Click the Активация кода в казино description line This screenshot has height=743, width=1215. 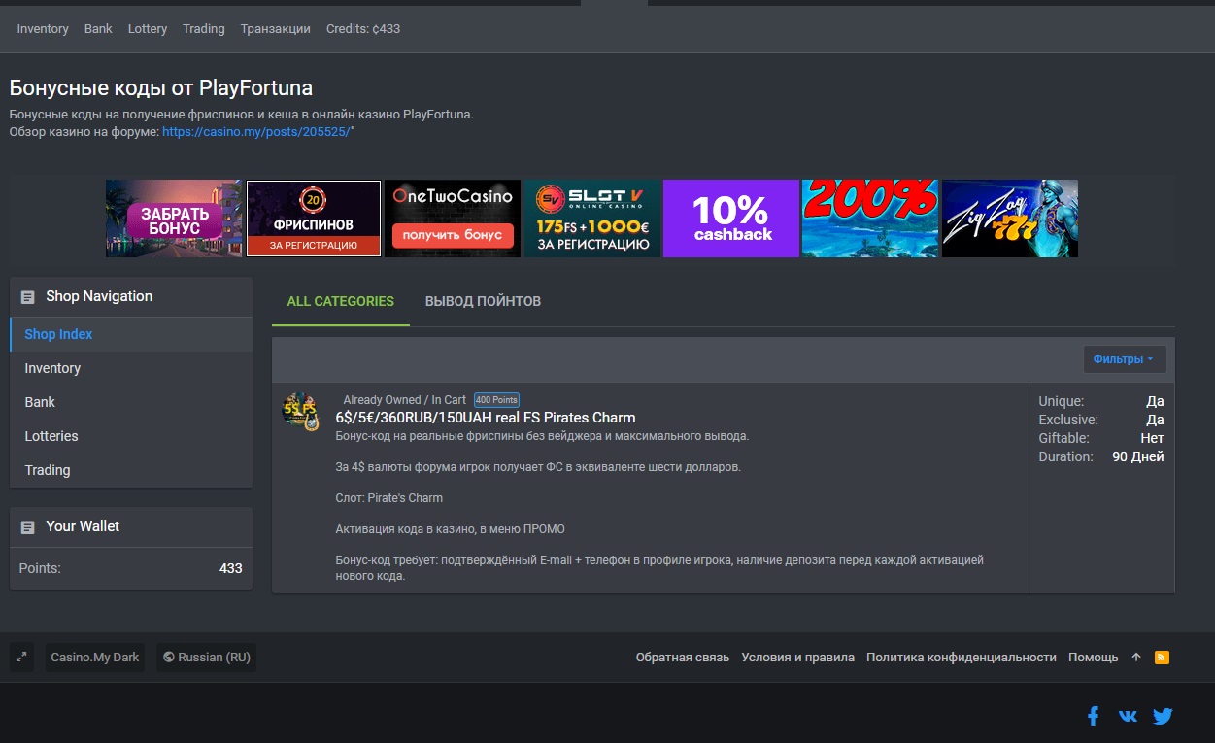[451, 529]
